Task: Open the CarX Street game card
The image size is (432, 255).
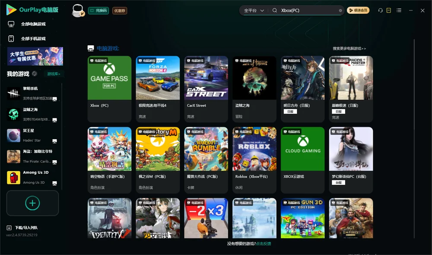Action: 206,89
